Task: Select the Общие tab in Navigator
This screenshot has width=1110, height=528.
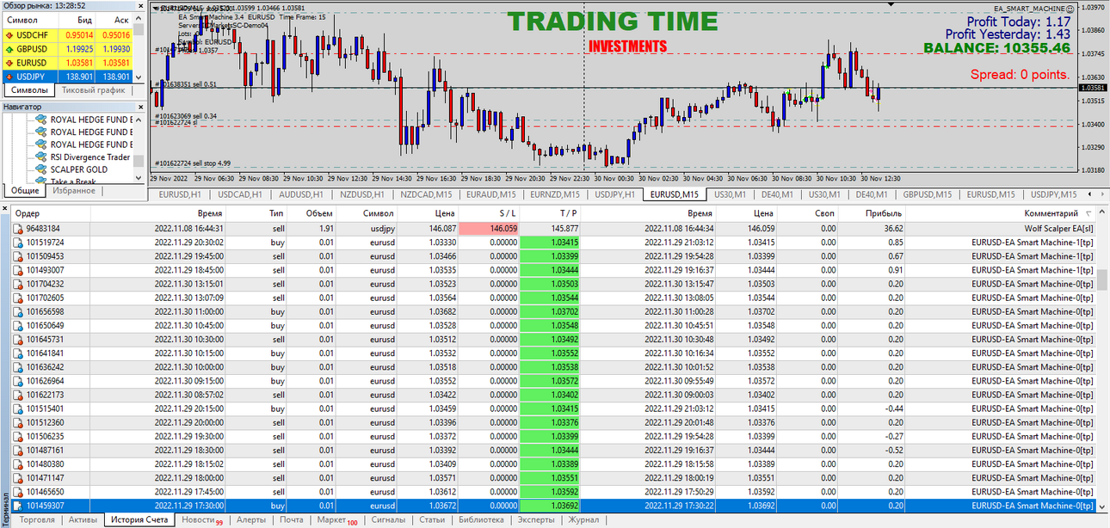Action: tap(25, 191)
